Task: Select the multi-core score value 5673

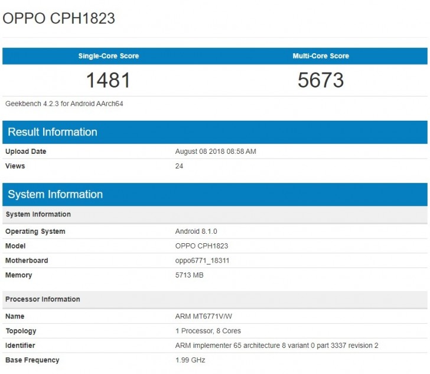Action: pos(321,80)
